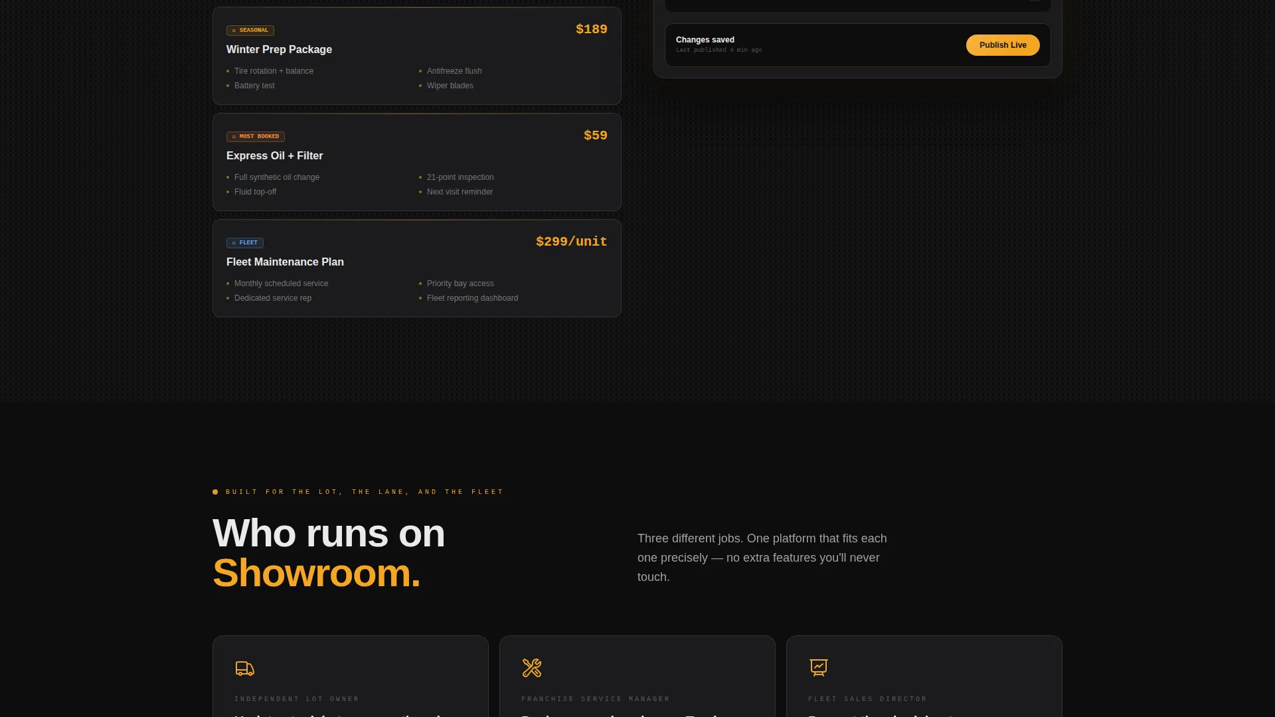Viewport: 1275px width, 717px height.
Task: Click 'Built for the lot, the lane' eyebrow text
Action: [x=365, y=492]
